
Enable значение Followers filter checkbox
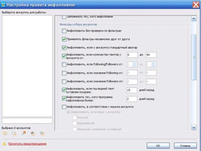(64, 81)
